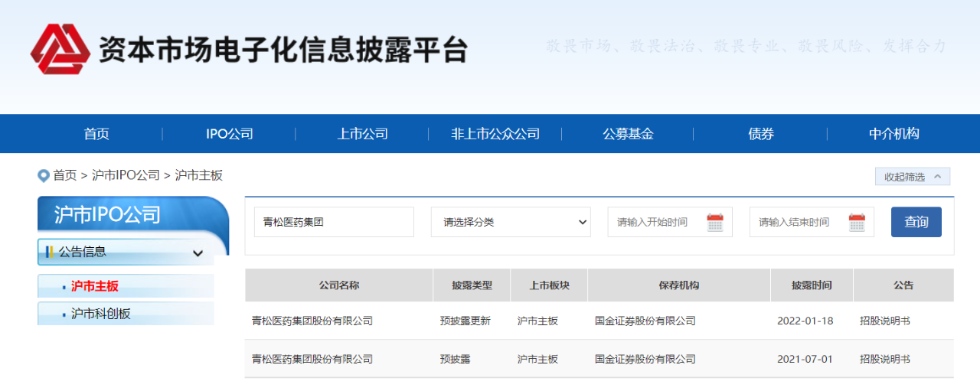This screenshot has height=391, width=980.
Task: Click the 上市板块 column header
Action: (x=549, y=285)
